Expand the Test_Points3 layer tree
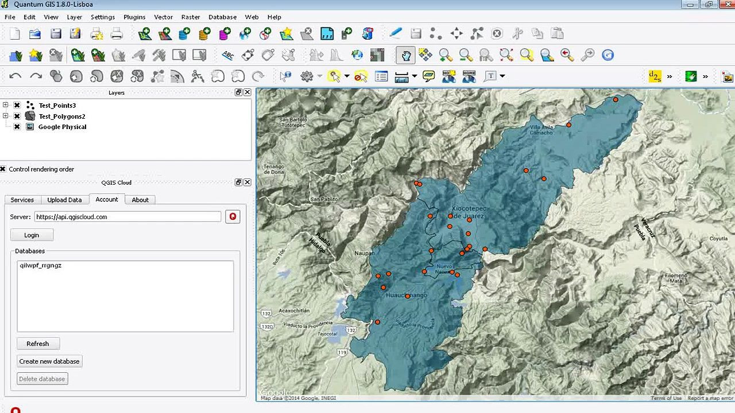 (6, 105)
